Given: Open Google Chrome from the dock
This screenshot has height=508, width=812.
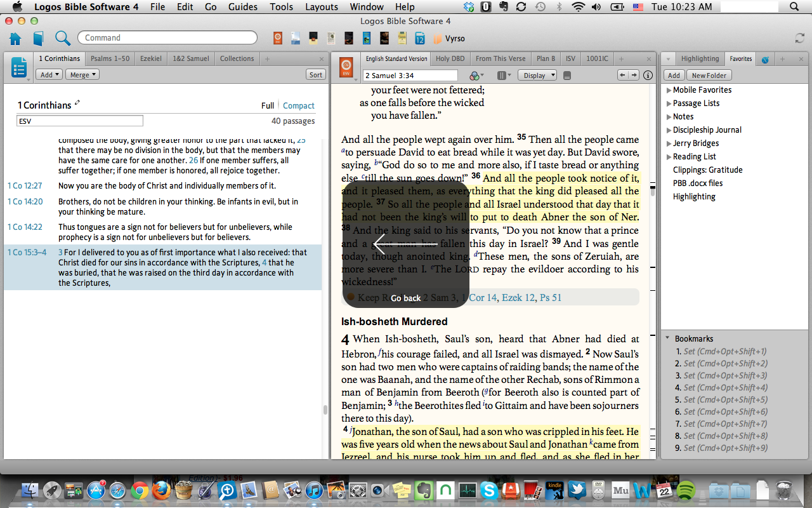Looking at the screenshot, I should click(x=140, y=490).
